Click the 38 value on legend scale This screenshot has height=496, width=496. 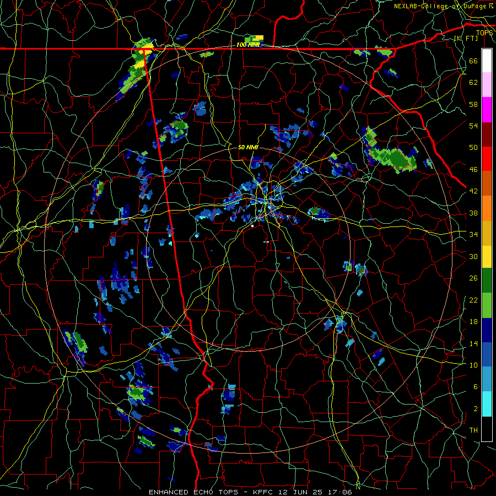pyautogui.click(x=473, y=213)
